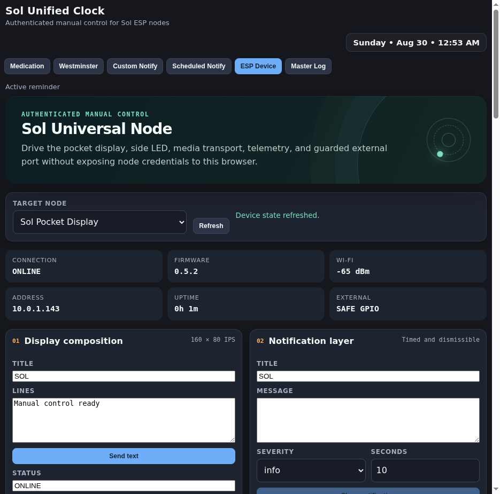The image size is (500, 494).
Task: Click the "Sol Unified Clock" page heading
Action: pyautogui.click(x=55, y=11)
